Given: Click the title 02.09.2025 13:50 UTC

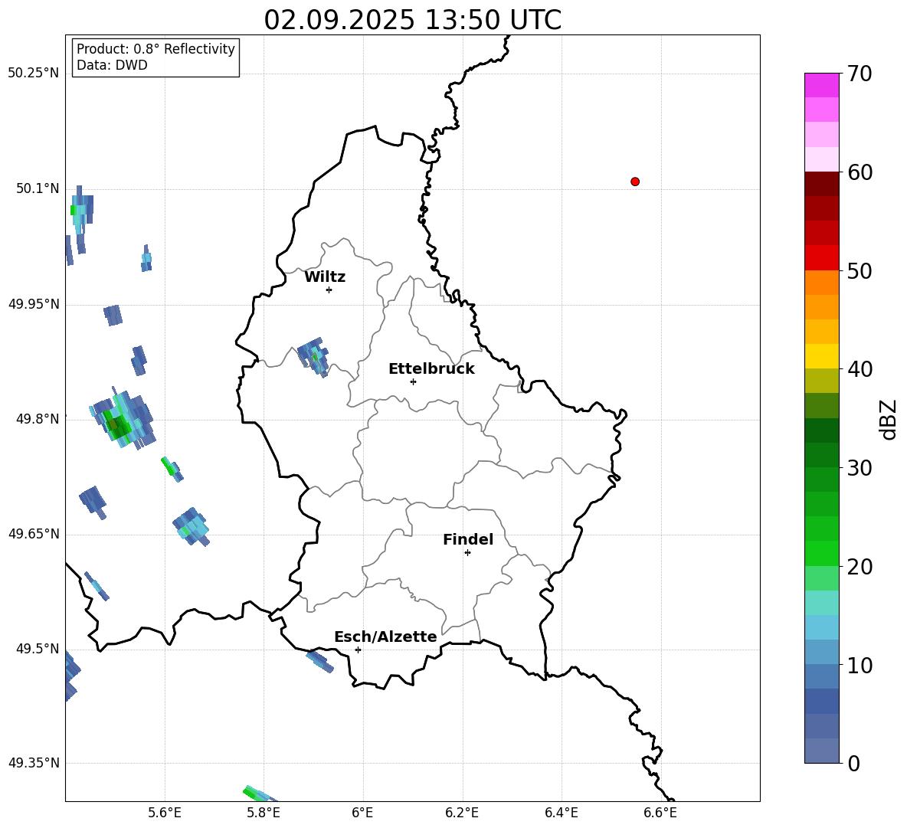Looking at the screenshot, I should pos(412,20).
